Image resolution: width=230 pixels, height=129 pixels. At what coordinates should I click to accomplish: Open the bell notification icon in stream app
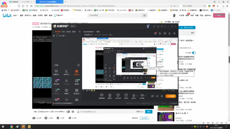pyautogui.click(x=169, y=33)
